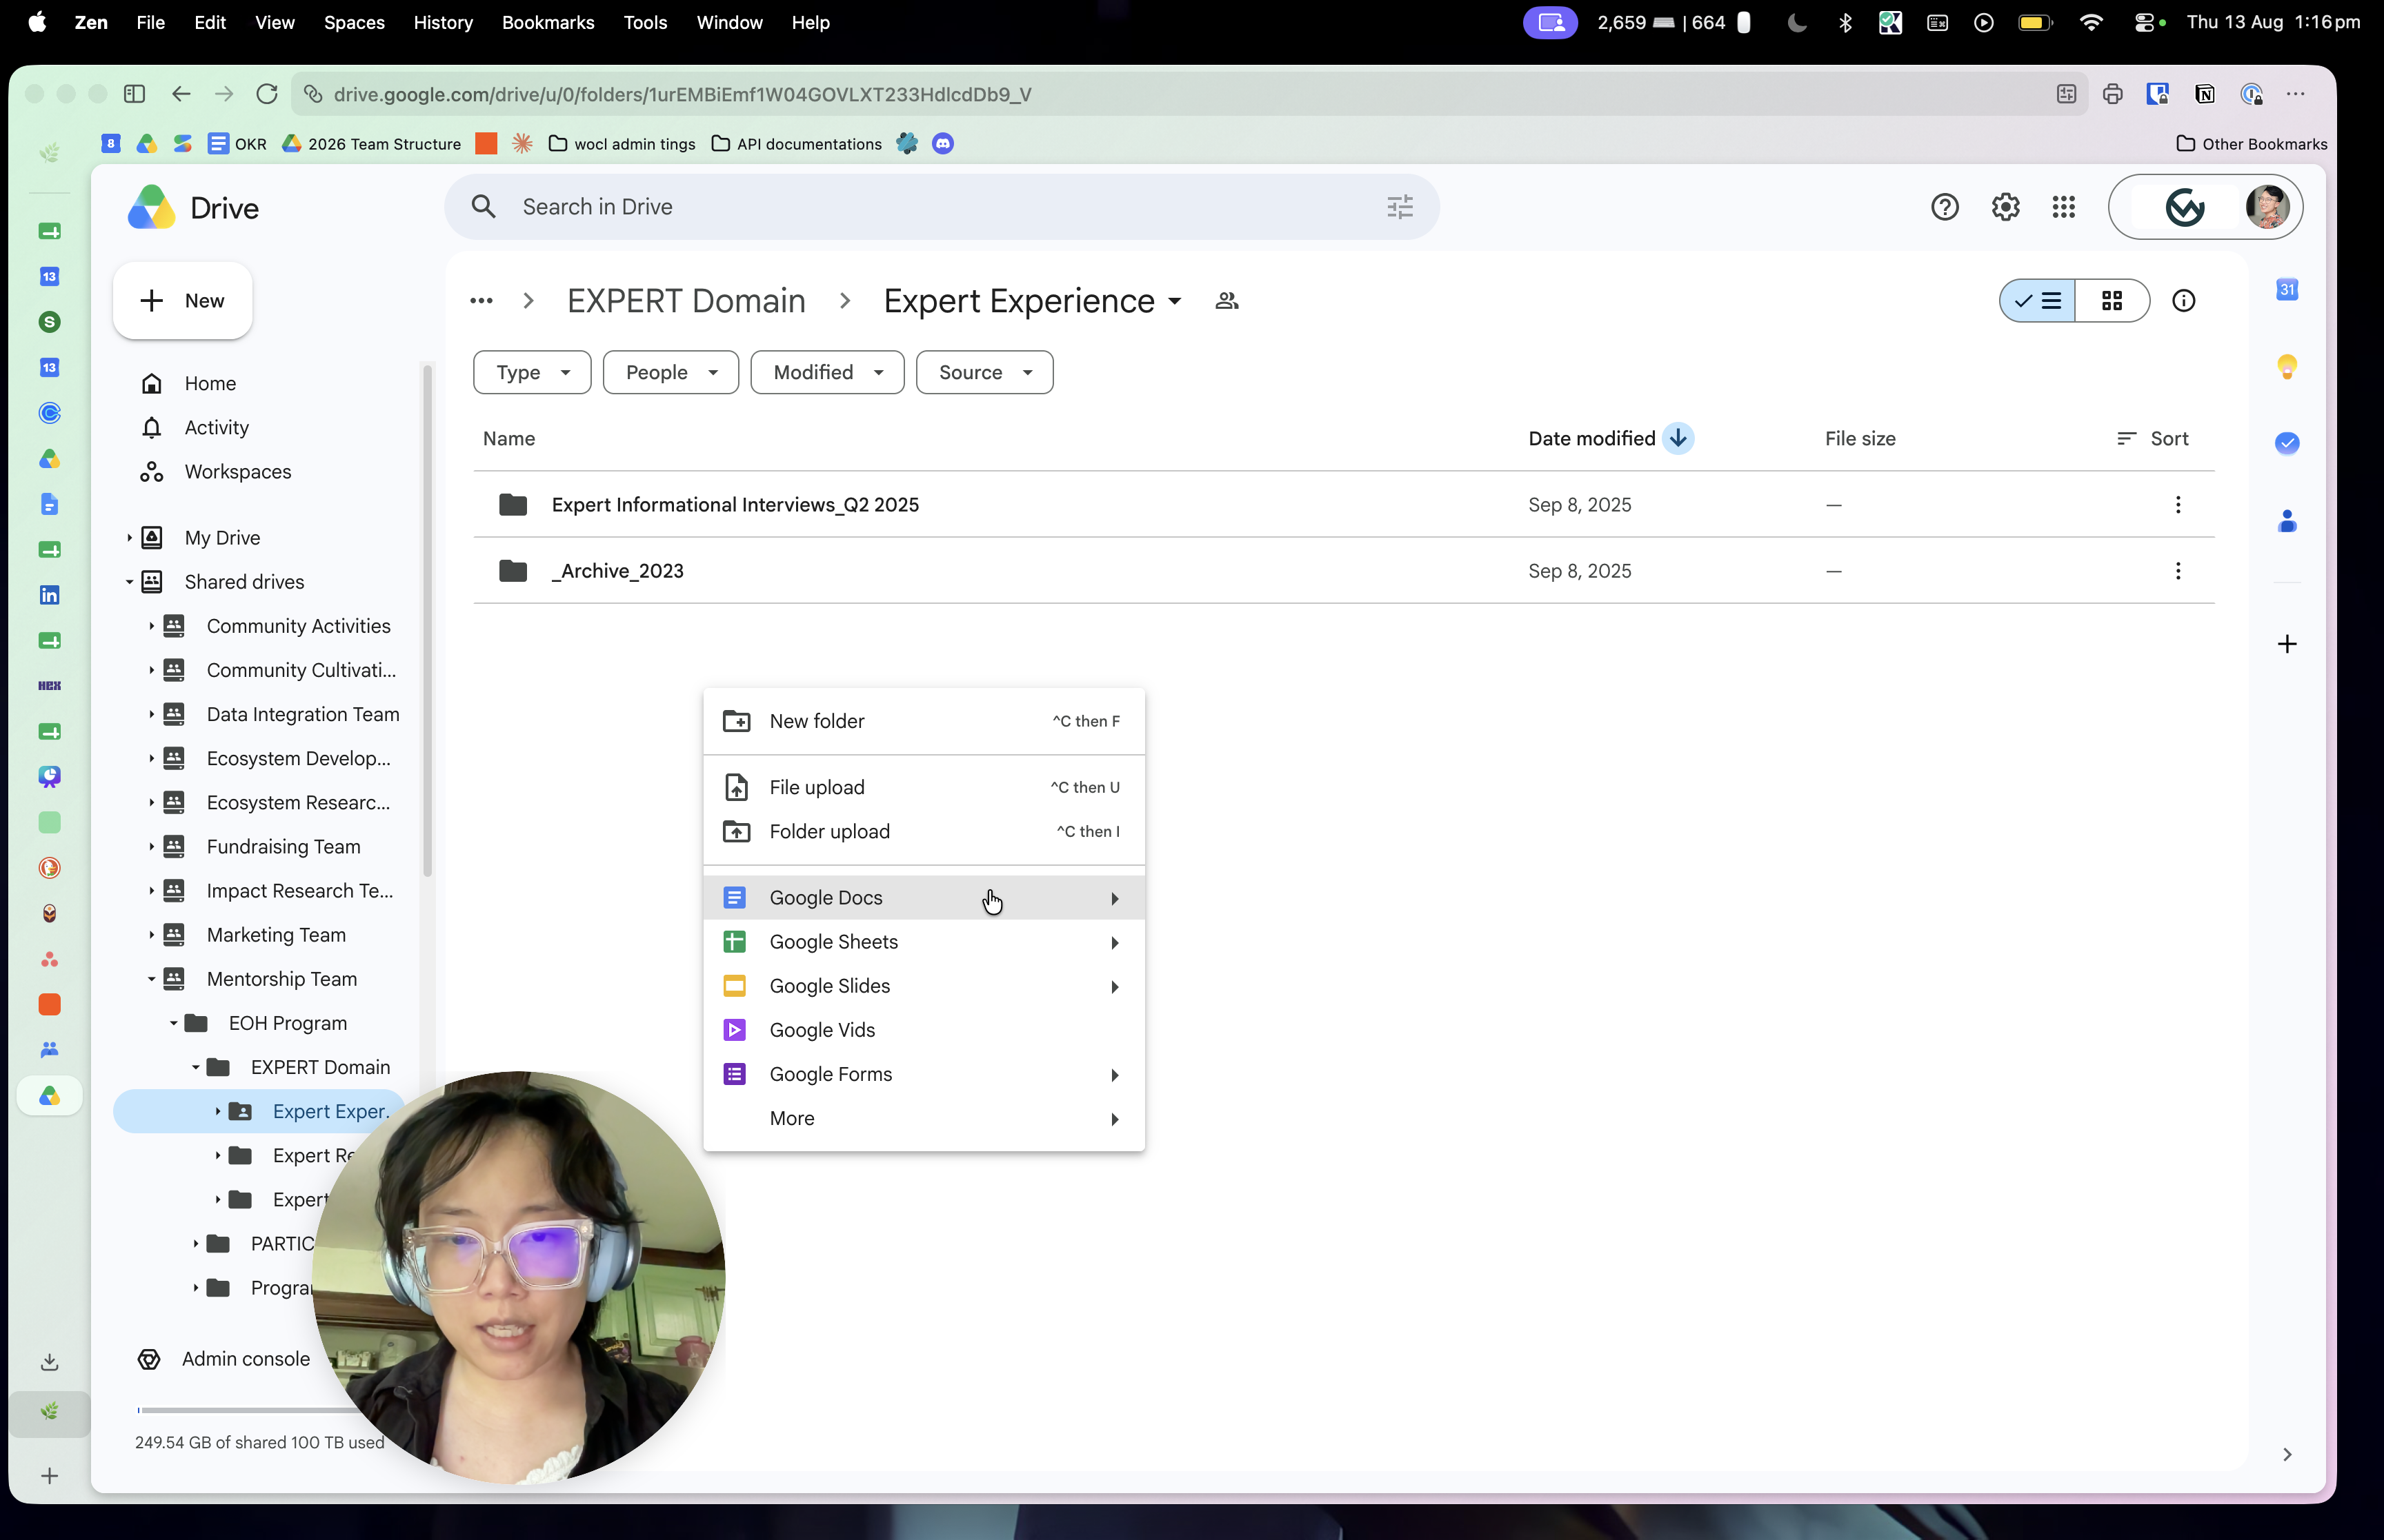Screen dimensions: 2384x1540
Task: Open the People filter dropdown
Action: [x=670, y=373]
